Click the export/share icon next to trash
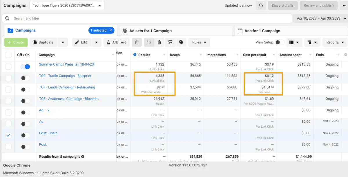Viewport: 348px width, 177px height. (170, 42)
